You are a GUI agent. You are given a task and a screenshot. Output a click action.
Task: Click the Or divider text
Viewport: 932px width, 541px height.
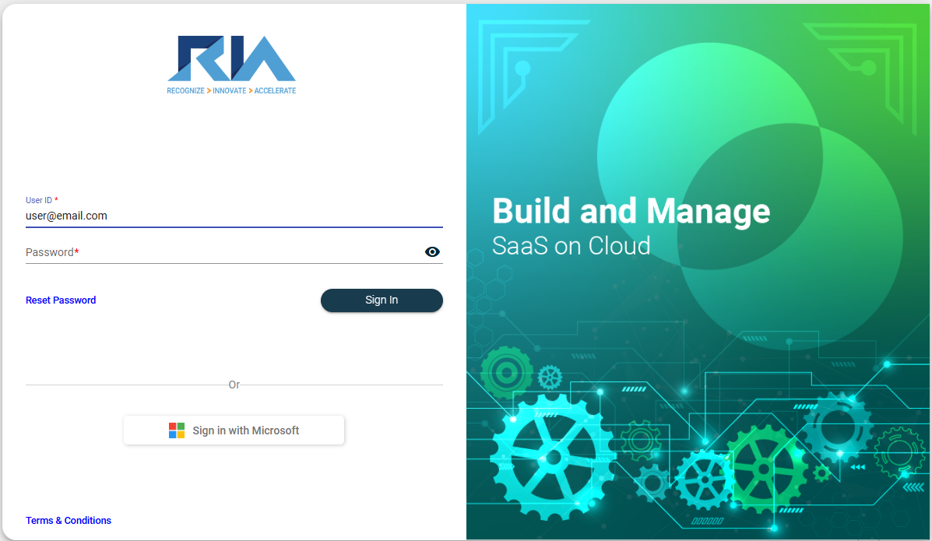[x=234, y=385]
